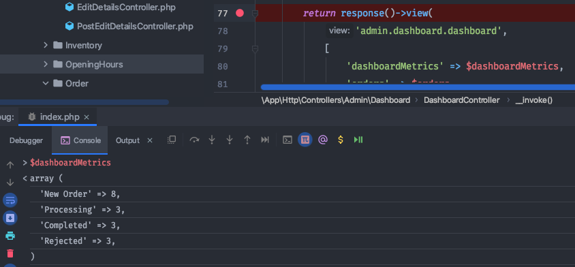This screenshot has width=575, height=267.
Task: Open the Evaluate in Console icon
Action: (287, 140)
